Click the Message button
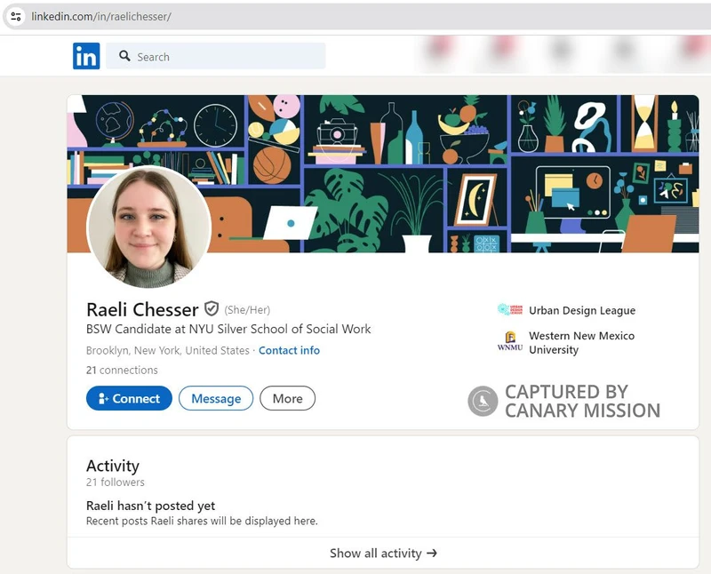This screenshot has height=574, width=711. click(216, 398)
